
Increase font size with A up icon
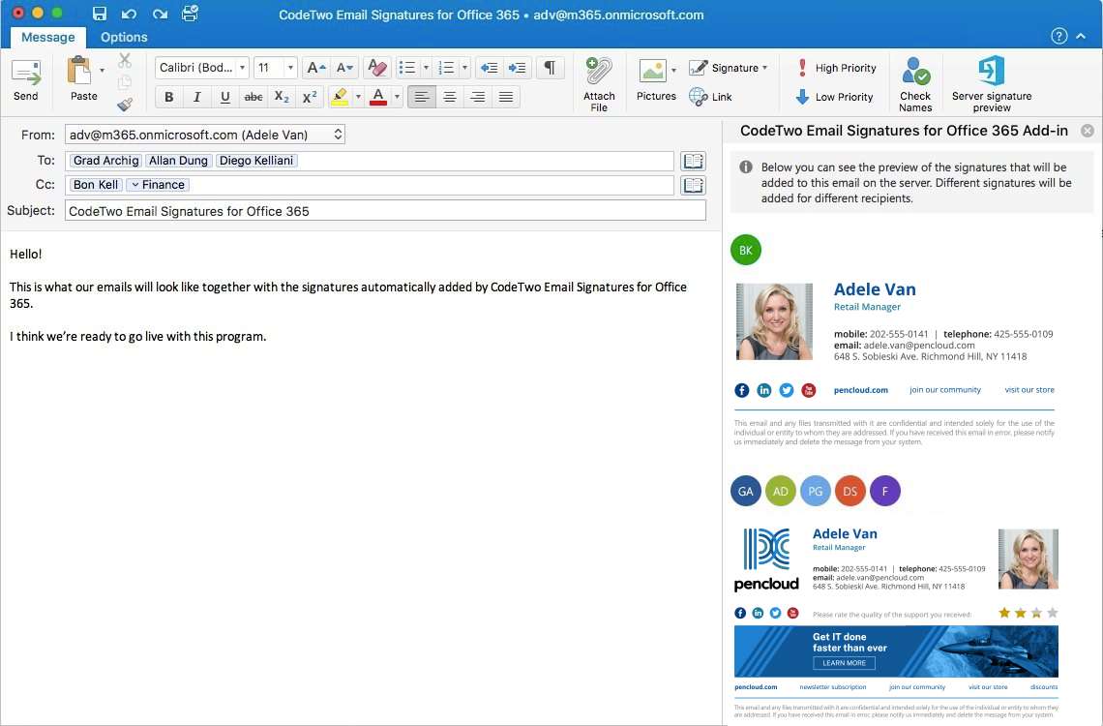[x=315, y=68]
